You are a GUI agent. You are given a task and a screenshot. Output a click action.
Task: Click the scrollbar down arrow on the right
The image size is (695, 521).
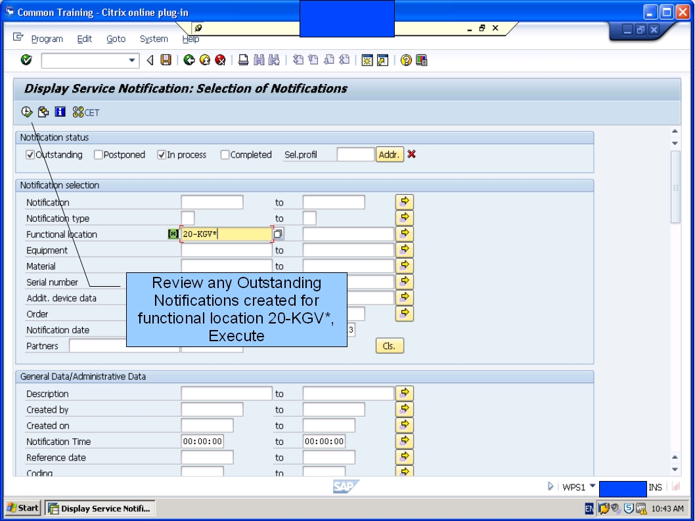pos(673,469)
